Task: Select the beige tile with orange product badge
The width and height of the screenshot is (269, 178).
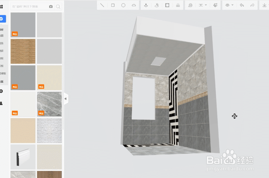Action: pyautogui.click(x=49, y=78)
